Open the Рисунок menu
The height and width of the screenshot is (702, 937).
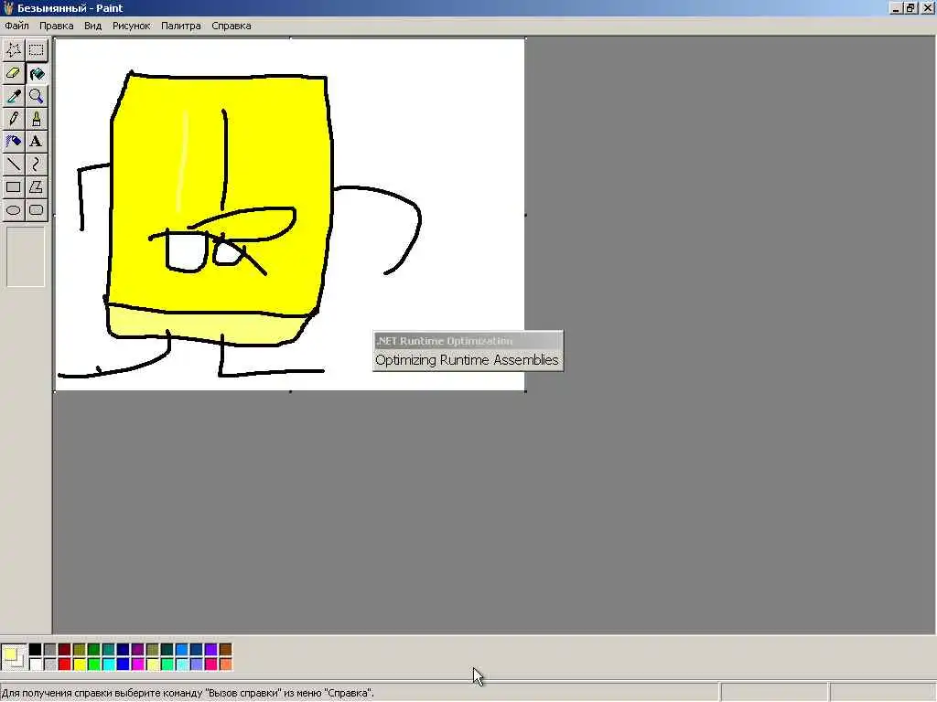132,26
